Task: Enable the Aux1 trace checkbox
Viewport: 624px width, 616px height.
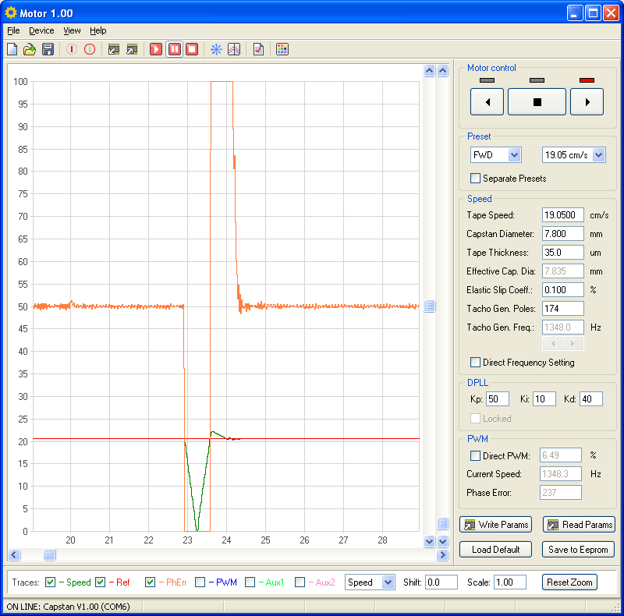Action: coord(250,582)
